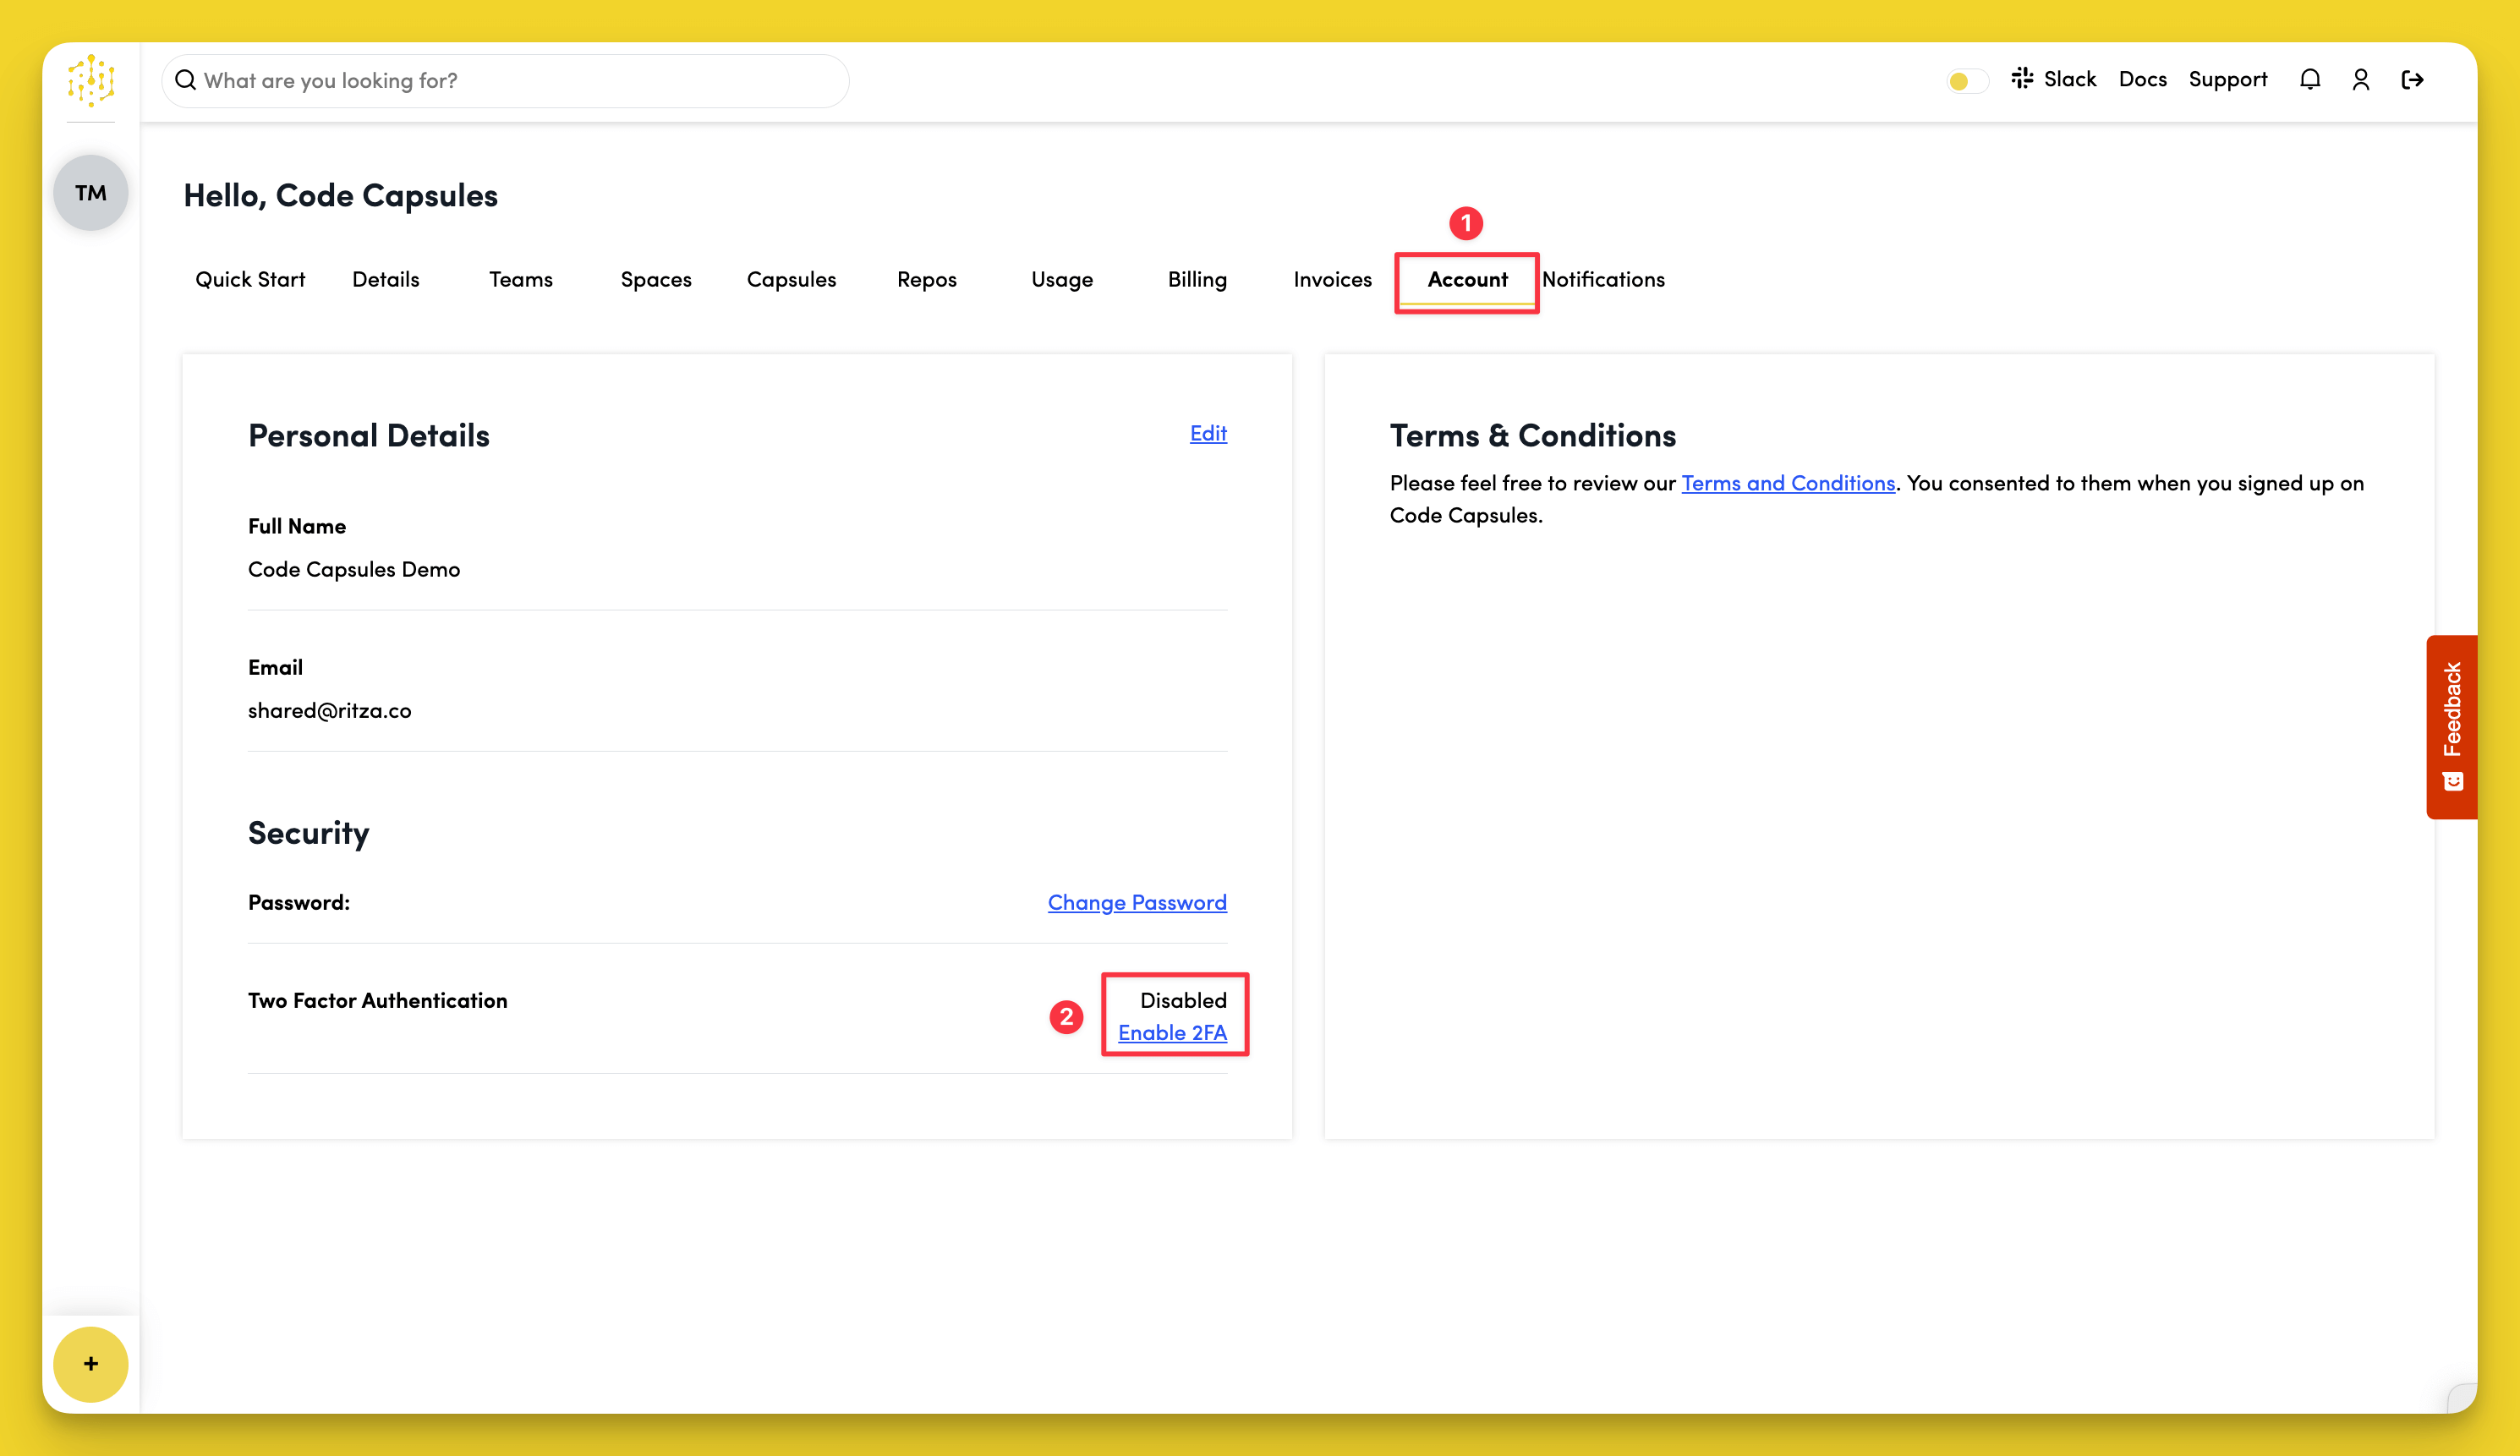Open the user profile icon
The width and height of the screenshot is (2520, 1456).
tap(2361, 79)
